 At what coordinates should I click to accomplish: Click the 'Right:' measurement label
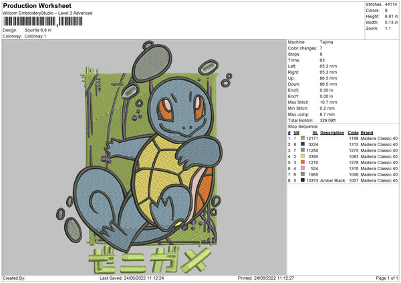pos(293,72)
